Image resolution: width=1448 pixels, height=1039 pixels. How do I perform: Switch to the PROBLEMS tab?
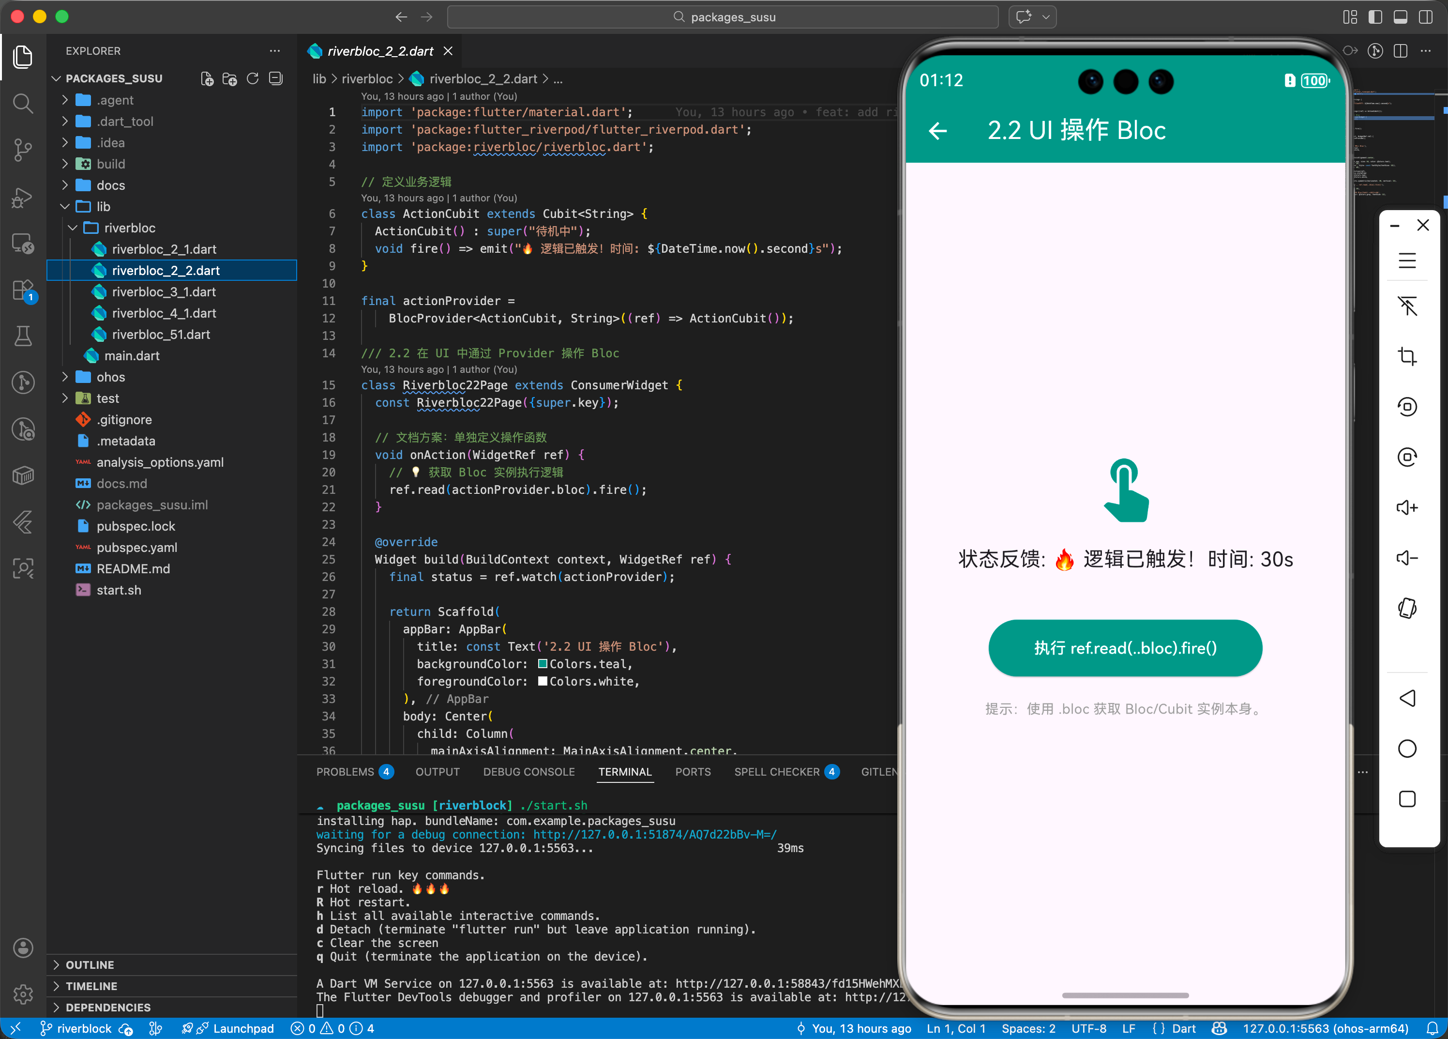[x=345, y=771]
